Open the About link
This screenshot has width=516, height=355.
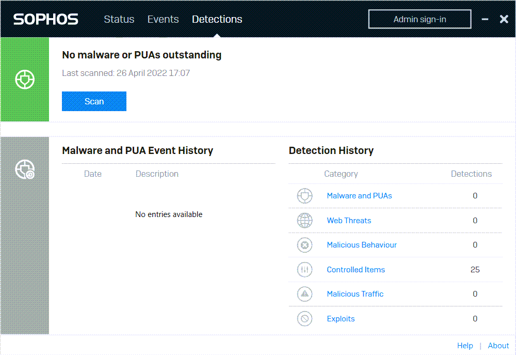pyautogui.click(x=498, y=346)
